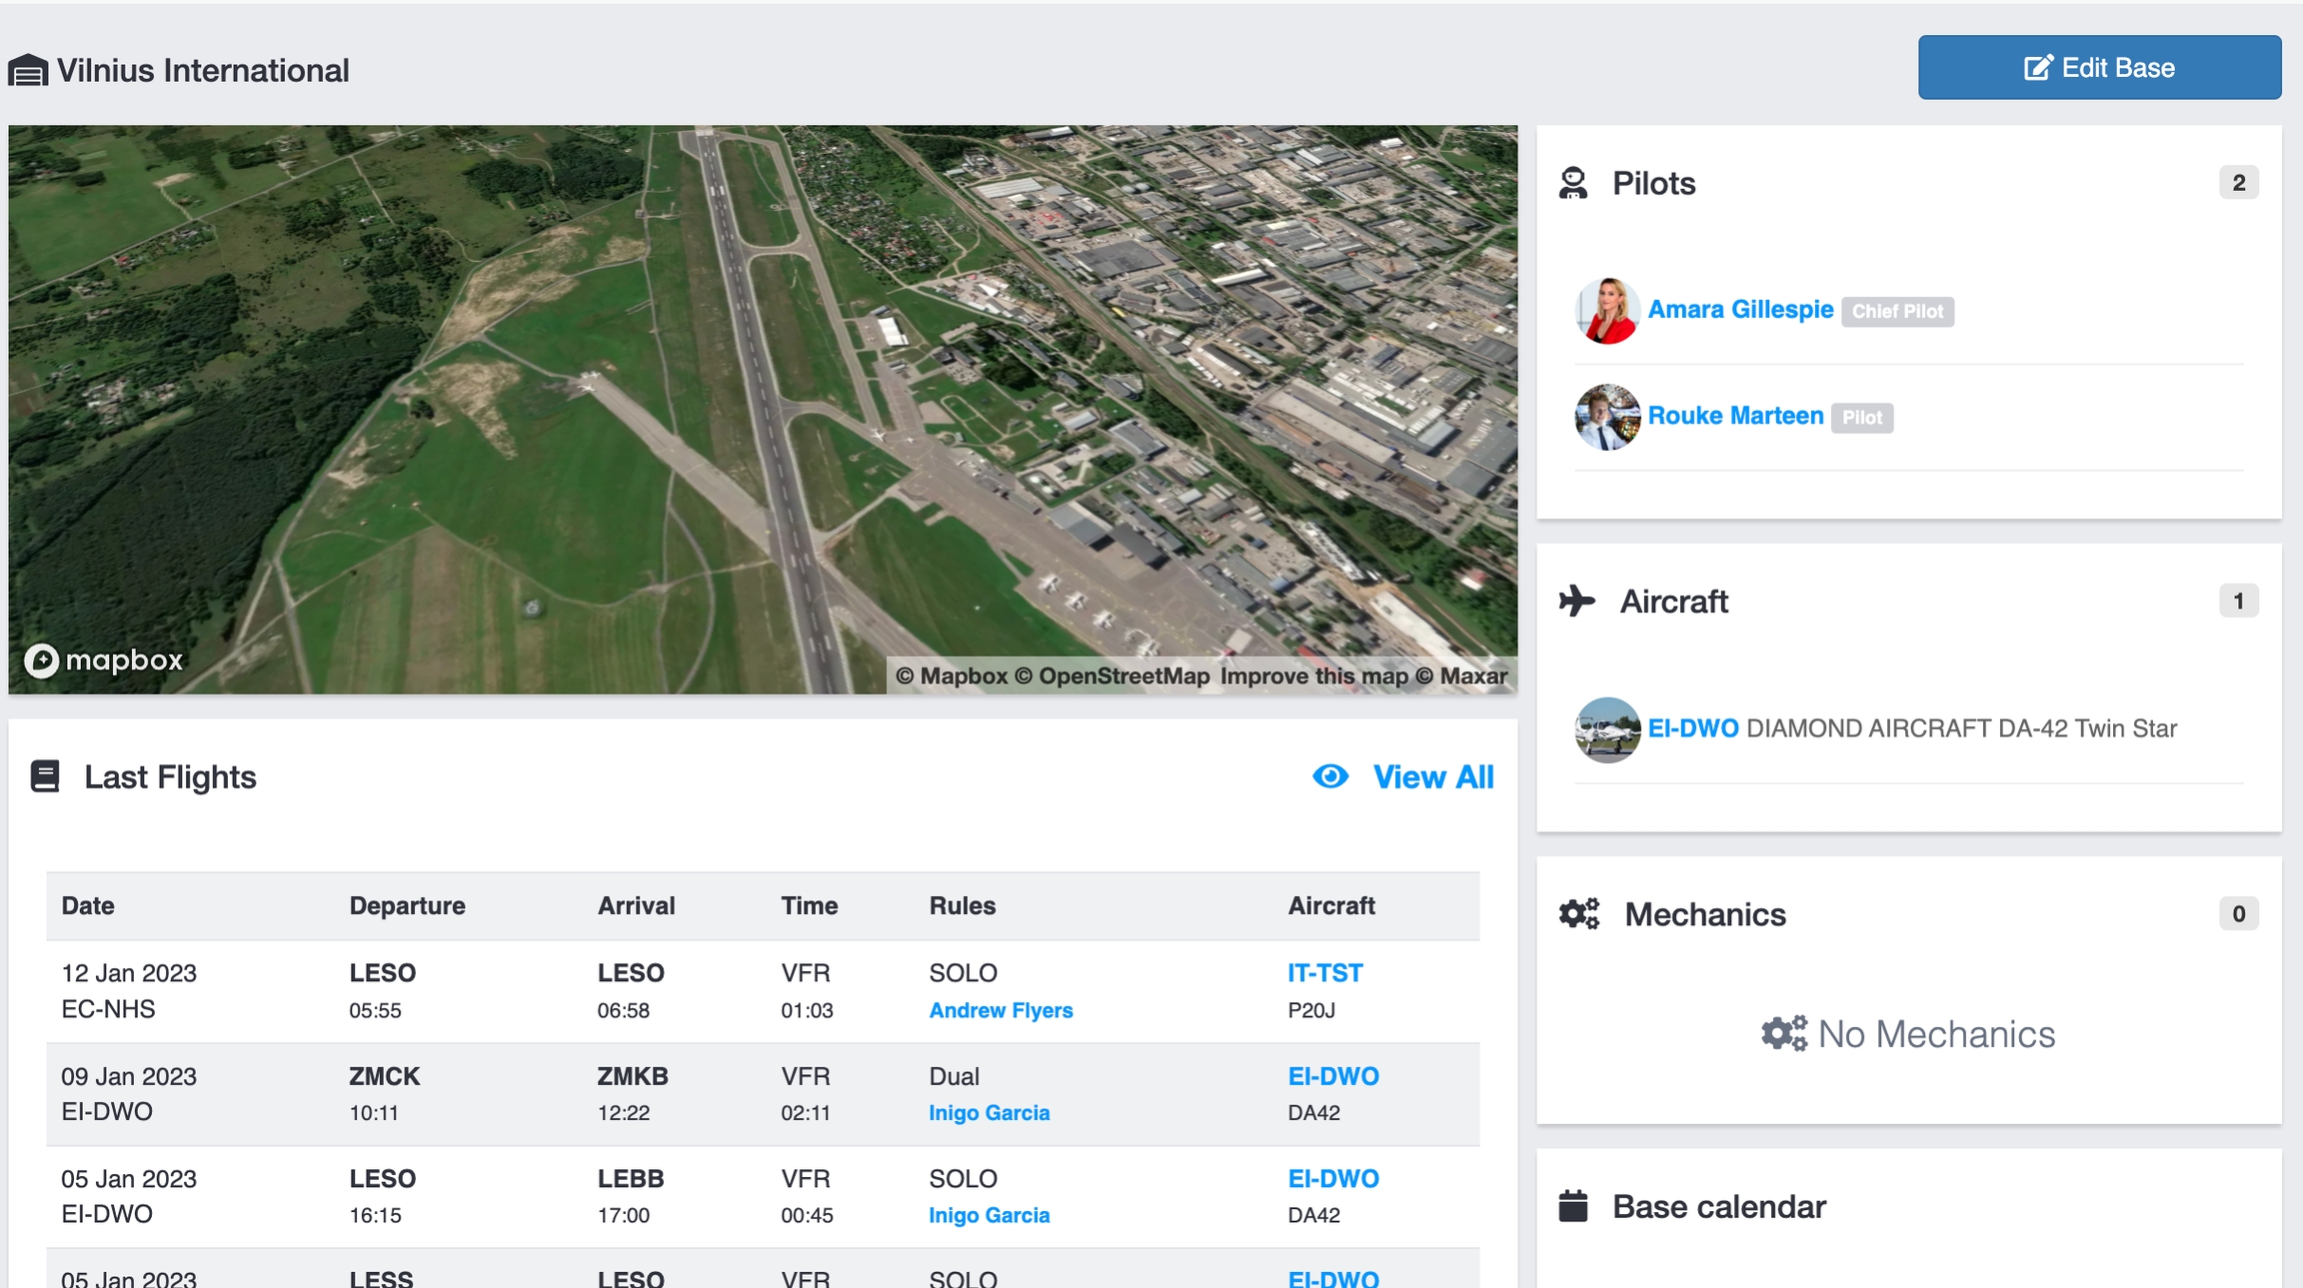This screenshot has width=2303, height=1288.
Task: Click the airplane icon in Aircraft panel
Action: (1577, 602)
